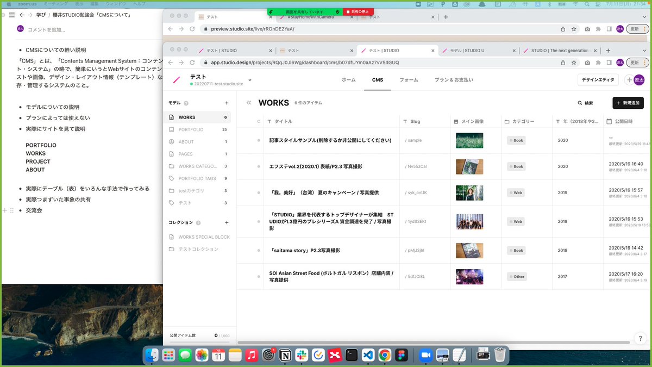Show help for コレクション via question mark icon
This screenshot has height=367, width=652.
coord(198,223)
